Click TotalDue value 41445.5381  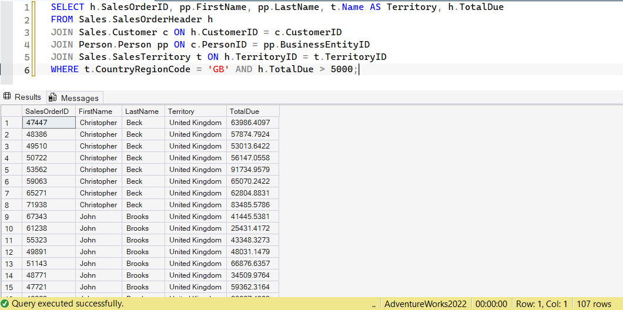pos(253,217)
